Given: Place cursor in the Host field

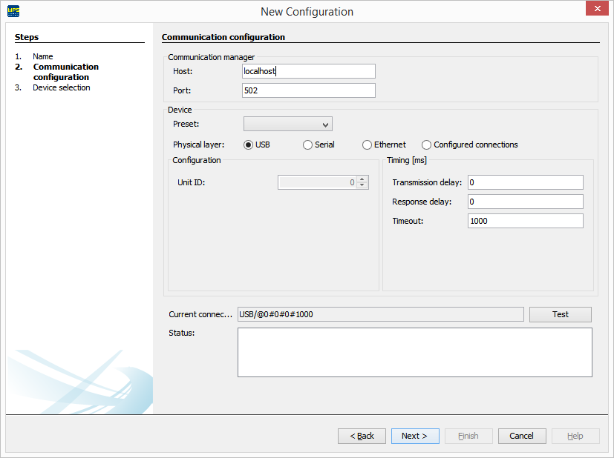Looking at the screenshot, I should click(308, 70).
